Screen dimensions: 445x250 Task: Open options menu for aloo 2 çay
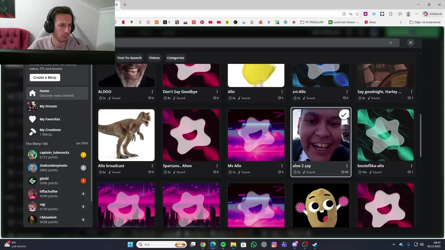(347, 166)
